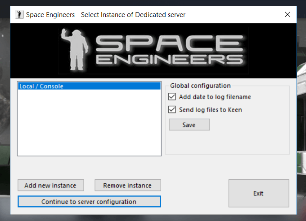This screenshot has height=221, width=306.
Task: Select the Local / Console instance
Action: (89, 86)
